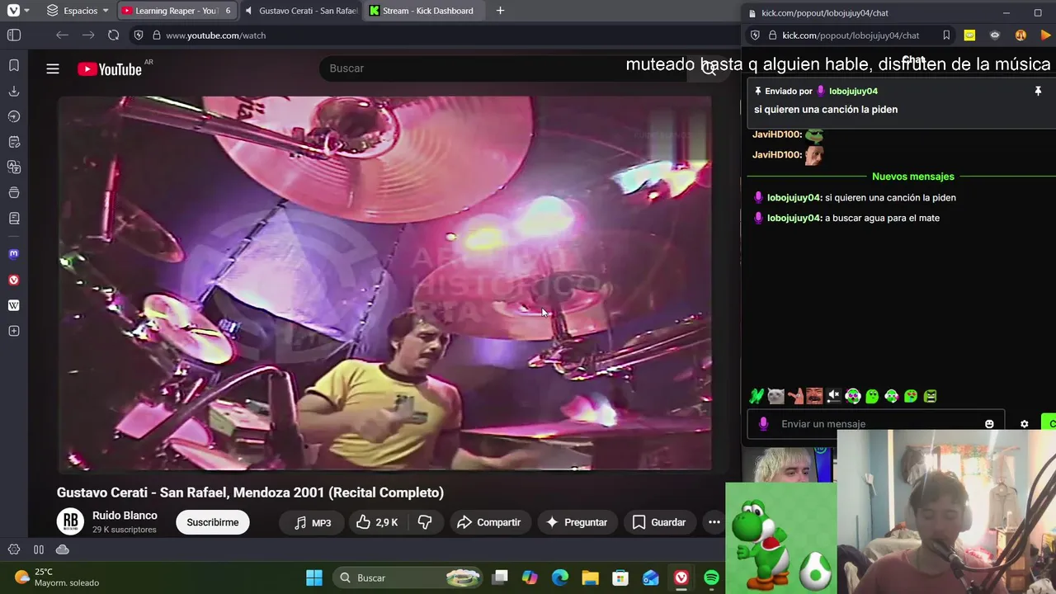
Task: Open the chat settings gear
Action: point(1024,424)
